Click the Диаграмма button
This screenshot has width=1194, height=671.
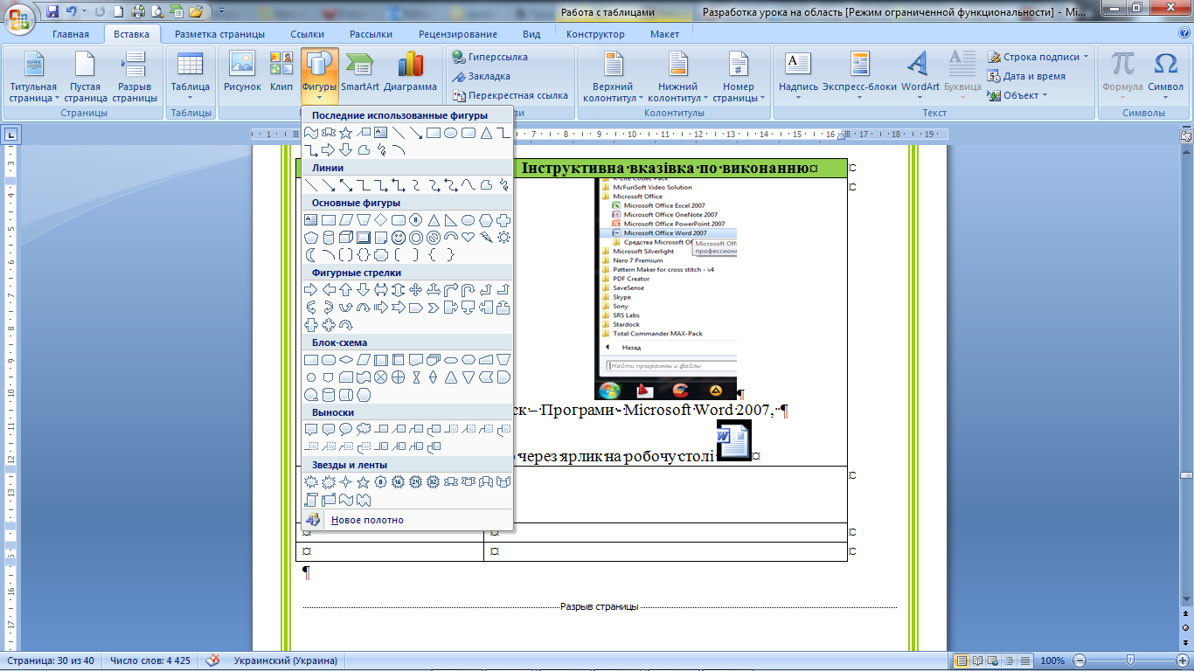click(x=410, y=72)
